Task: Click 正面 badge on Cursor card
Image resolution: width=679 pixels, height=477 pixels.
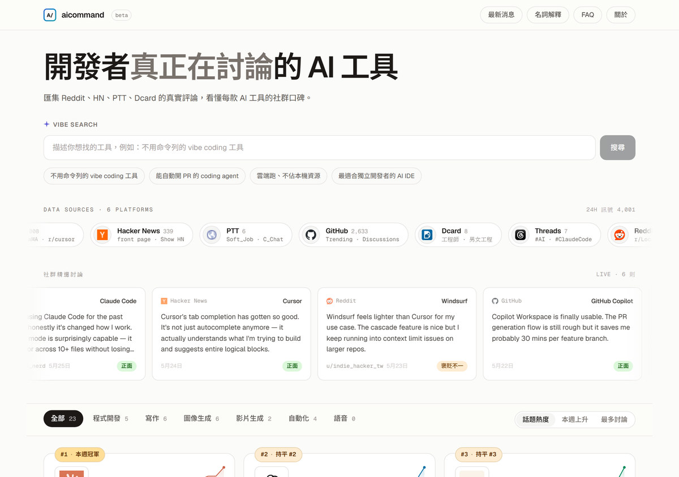Action: (x=292, y=366)
